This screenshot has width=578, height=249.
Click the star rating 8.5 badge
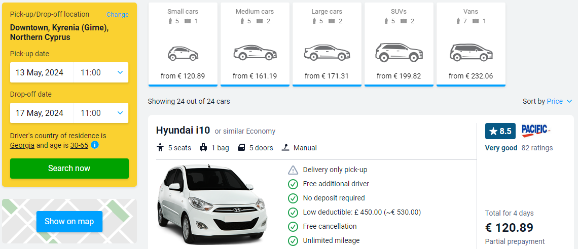click(500, 131)
